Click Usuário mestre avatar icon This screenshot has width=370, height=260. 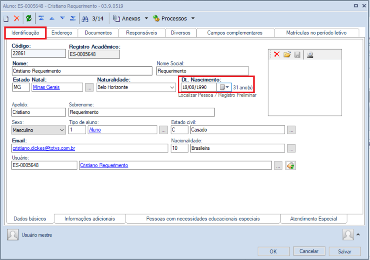(13, 235)
